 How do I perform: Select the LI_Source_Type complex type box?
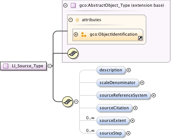[x=23, y=66]
